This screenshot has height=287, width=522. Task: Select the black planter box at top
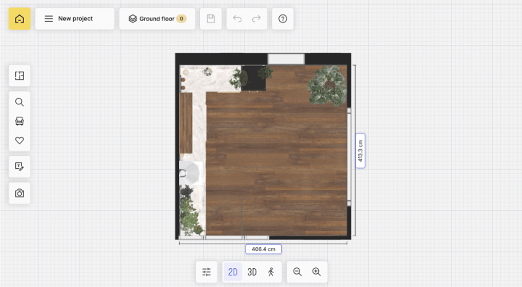click(x=254, y=78)
